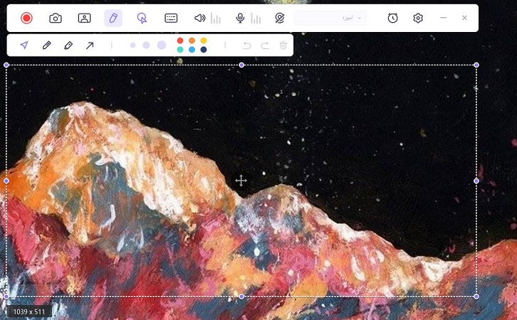Image resolution: width=517 pixels, height=320 pixels.
Task: Pick the dark navy color swatch
Action: 204,50
